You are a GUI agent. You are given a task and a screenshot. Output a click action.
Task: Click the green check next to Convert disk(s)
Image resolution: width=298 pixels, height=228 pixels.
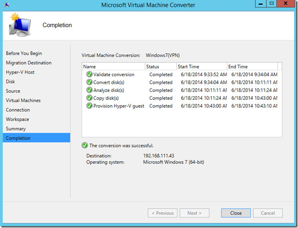click(89, 82)
